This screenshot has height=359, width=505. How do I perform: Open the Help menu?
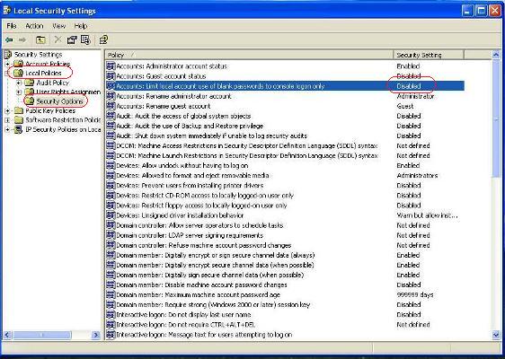81,26
